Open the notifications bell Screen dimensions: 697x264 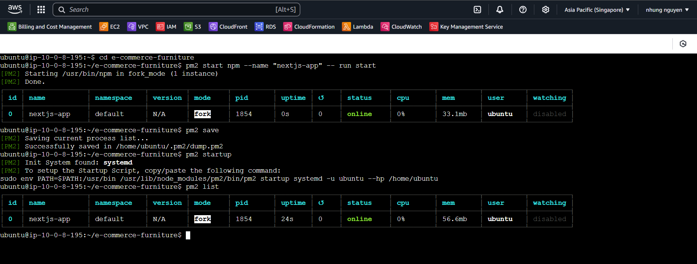click(500, 10)
